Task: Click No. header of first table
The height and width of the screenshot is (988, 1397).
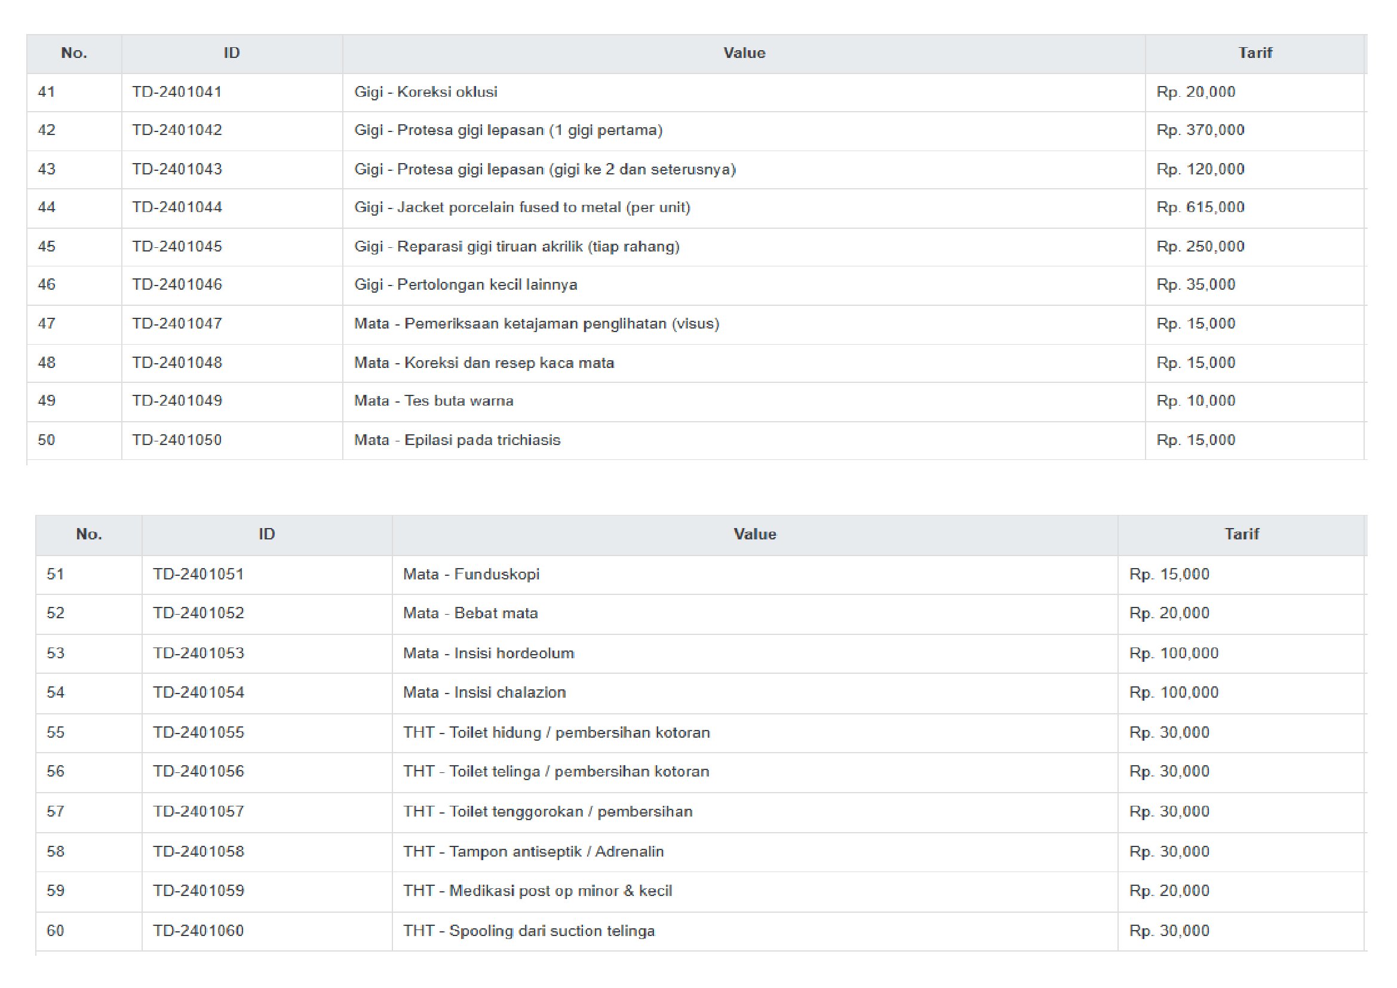Action: click(x=74, y=53)
